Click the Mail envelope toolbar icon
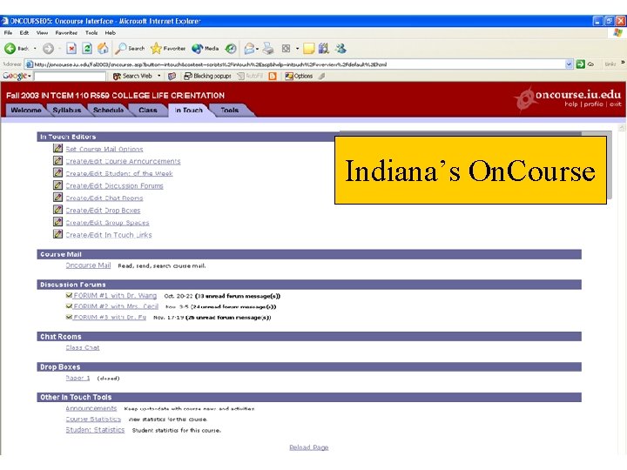 click(x=249, y=49)
